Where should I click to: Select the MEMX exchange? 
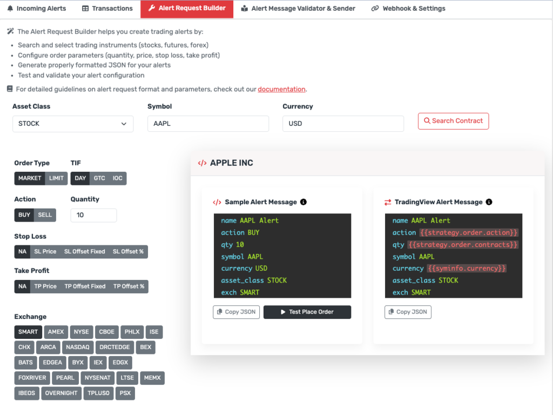pyautogui.click(x=152, y=378)
